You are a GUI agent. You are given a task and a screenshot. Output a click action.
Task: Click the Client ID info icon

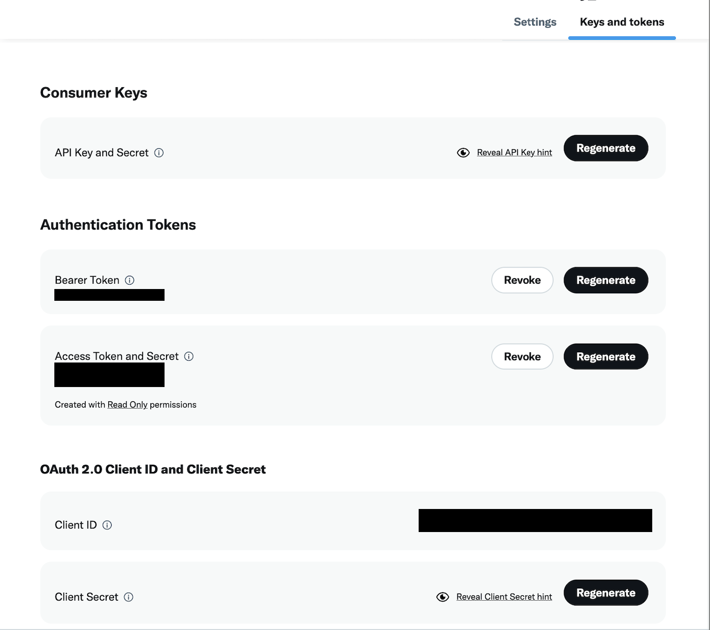click(x=107, y=525)
